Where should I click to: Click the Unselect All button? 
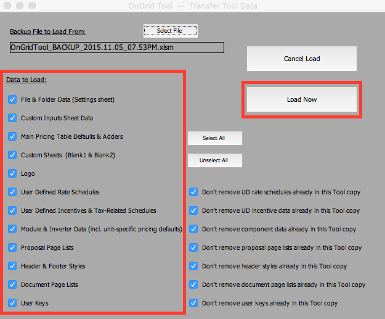pyautogui.click(x=214, y=160)
